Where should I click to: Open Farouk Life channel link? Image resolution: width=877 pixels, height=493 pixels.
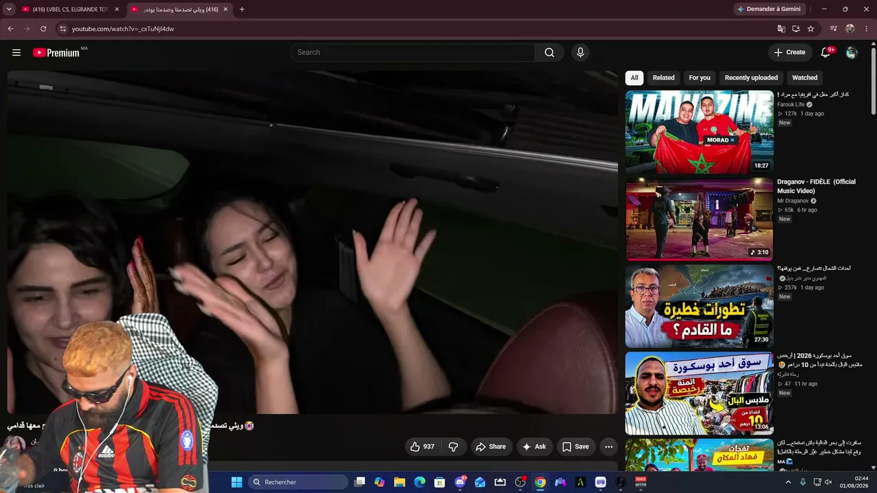click(x=791, y=105)
